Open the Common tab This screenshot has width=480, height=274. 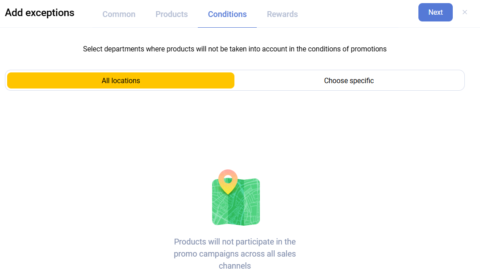point(119,14)
